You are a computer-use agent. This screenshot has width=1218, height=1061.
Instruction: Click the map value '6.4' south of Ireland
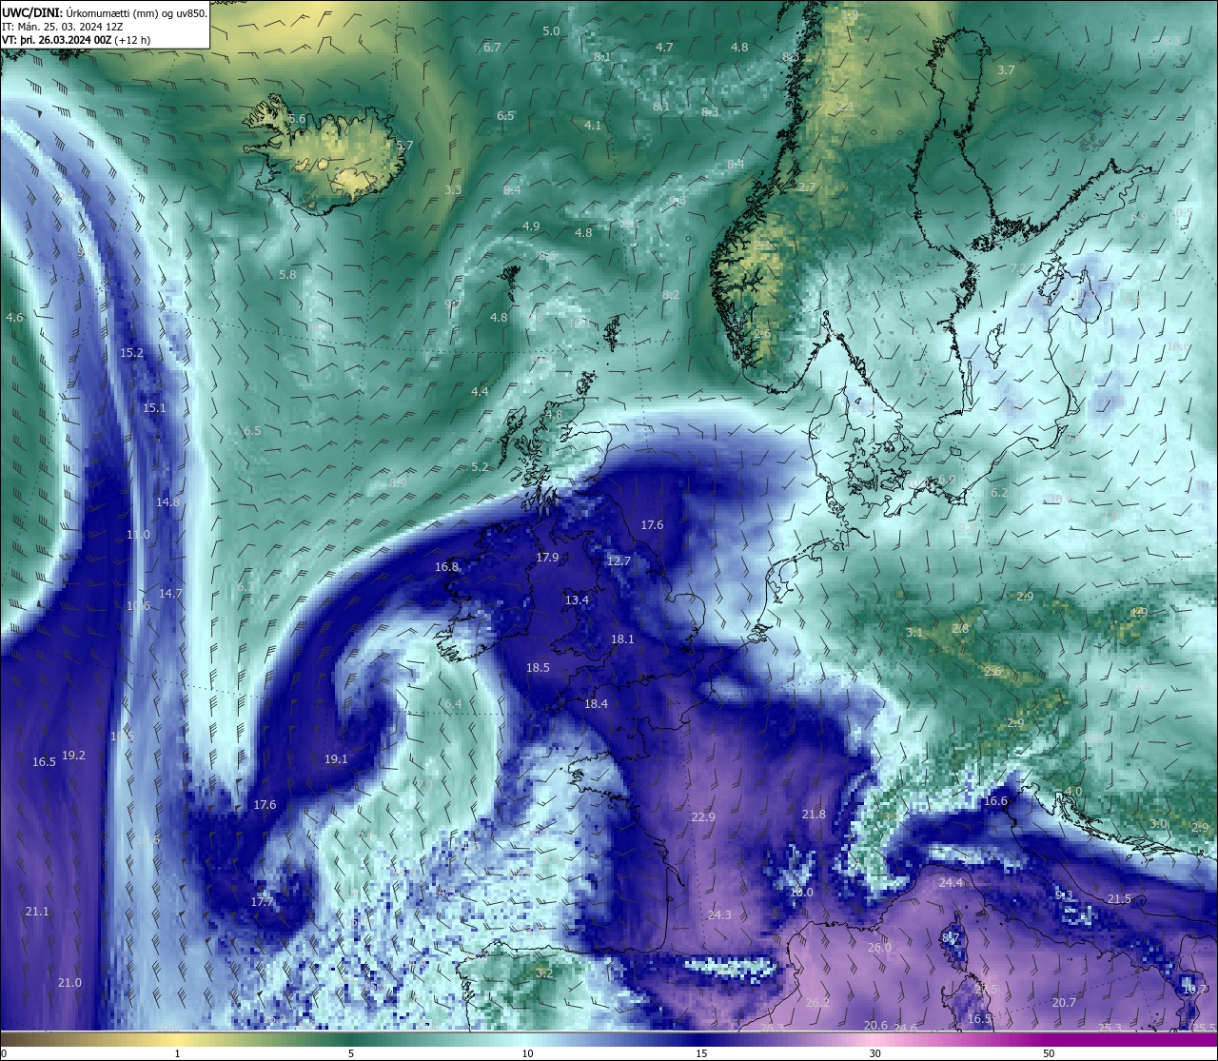[453, 703]
